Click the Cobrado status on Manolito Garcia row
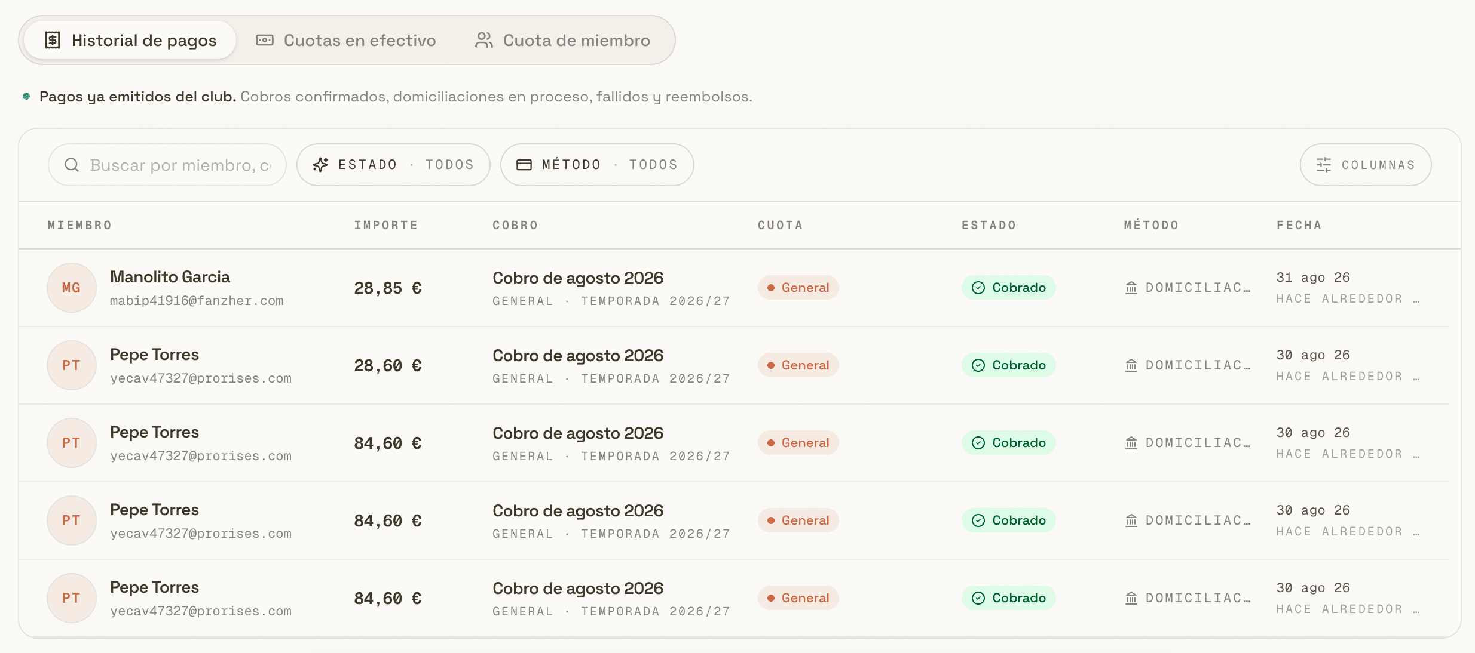Image resolution: width=1475 pixels, height=653 pixels. [1009, 288]
